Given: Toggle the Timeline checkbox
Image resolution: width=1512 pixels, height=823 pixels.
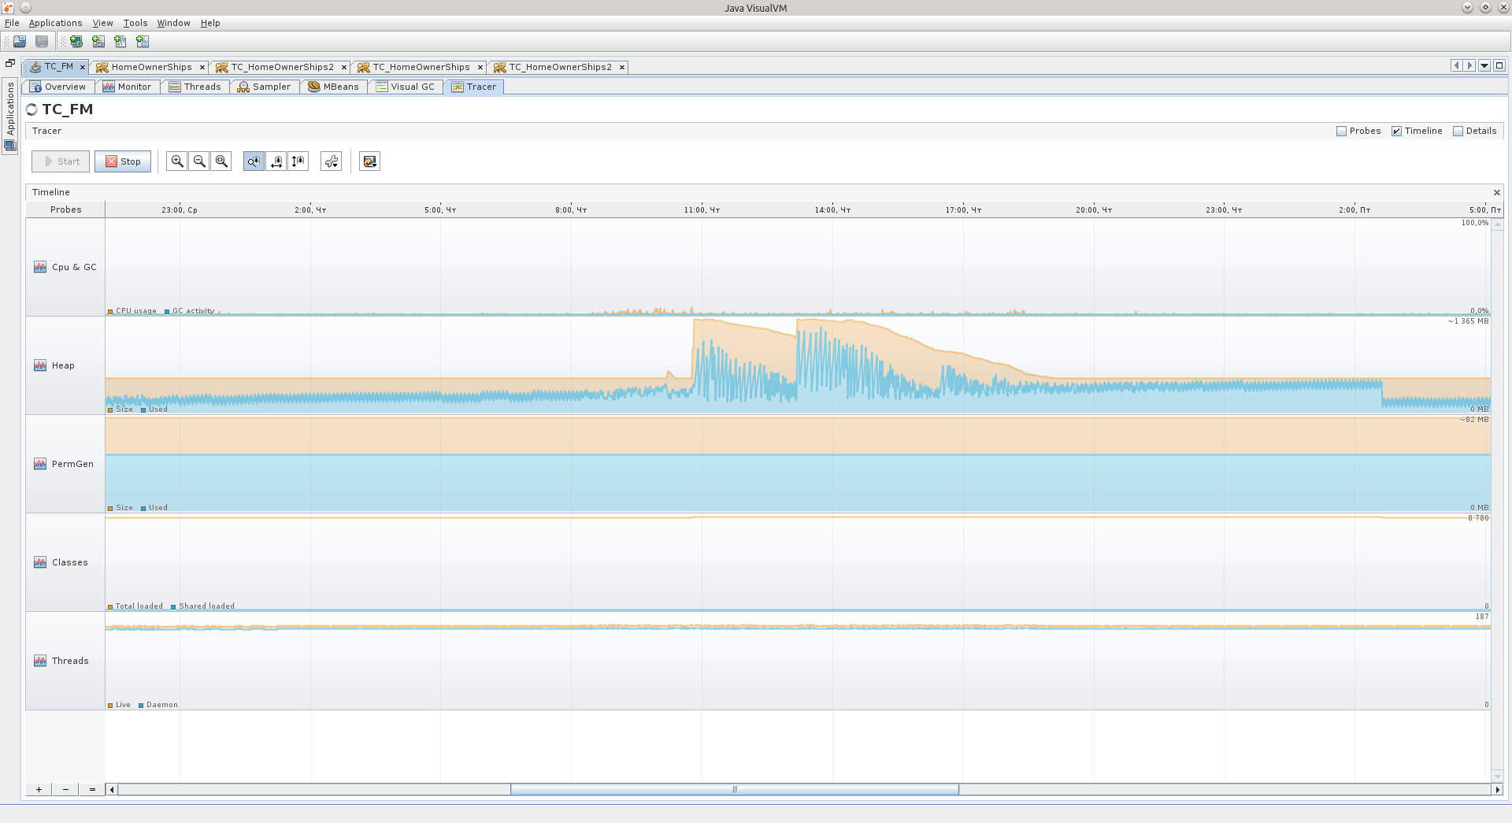Looking at the screenshot, I should tap(1396, 131).
